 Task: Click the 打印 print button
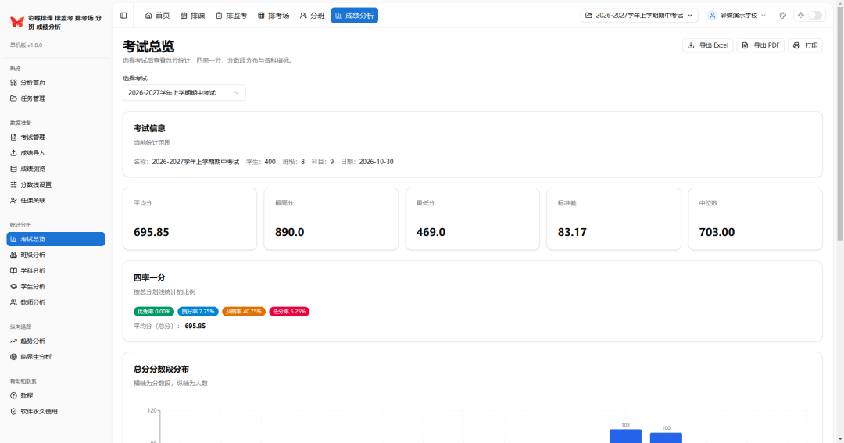click(x=805, y=45)
